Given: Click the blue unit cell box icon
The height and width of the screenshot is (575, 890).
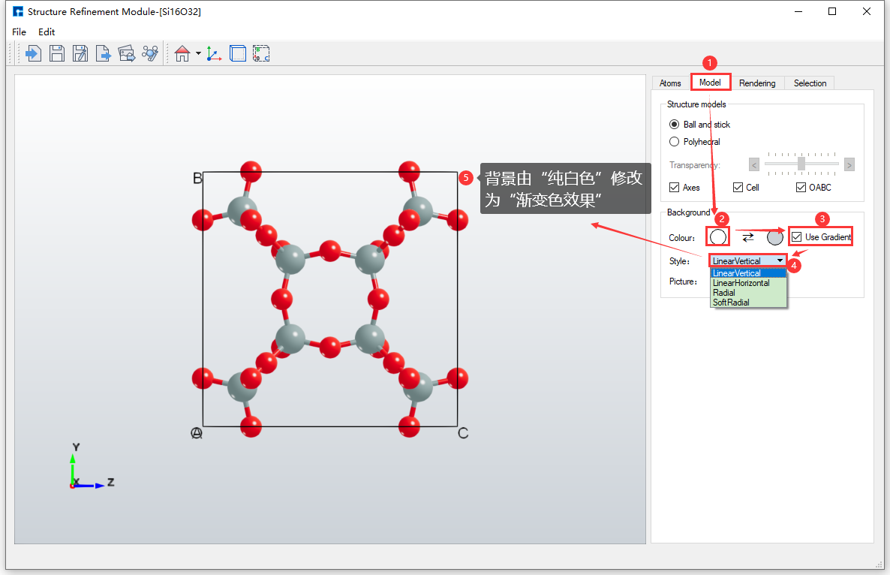Looking at the screenshot, I should [237, 53].
